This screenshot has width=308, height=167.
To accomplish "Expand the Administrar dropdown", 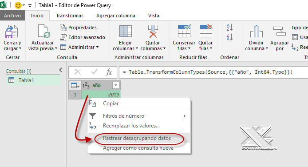I will click(79, 47).
